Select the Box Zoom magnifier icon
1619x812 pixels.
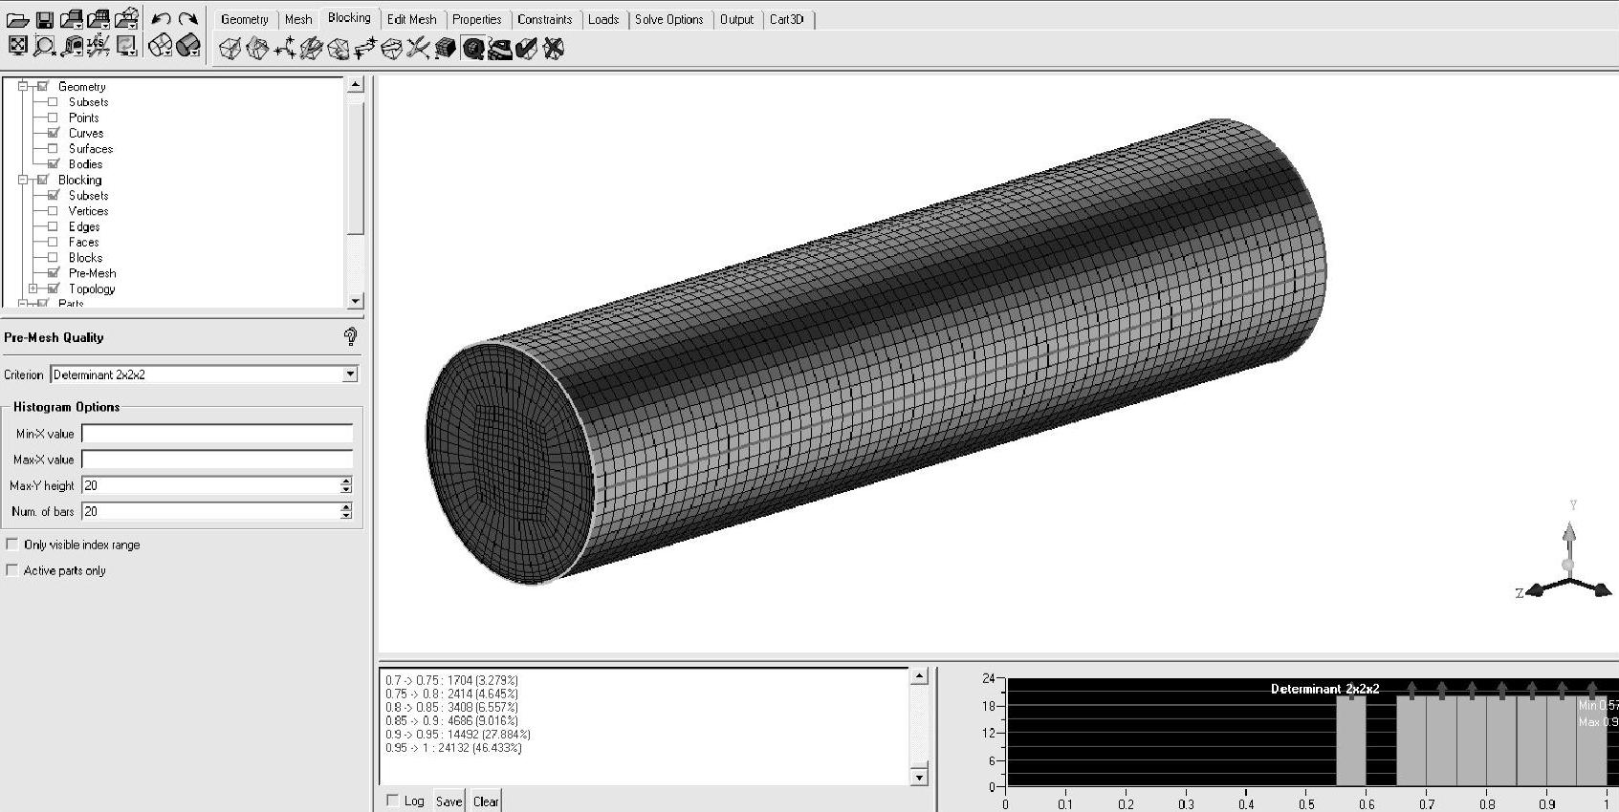click(x=44, y=45)
